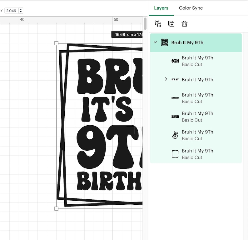
Task: Select the square frame Basic Cut layer
Action: (x=196, y=154)
